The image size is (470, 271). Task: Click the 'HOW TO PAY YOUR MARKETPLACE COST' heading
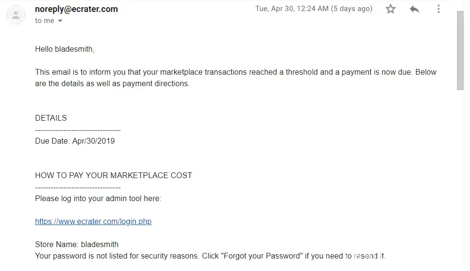tap(113, 176)
